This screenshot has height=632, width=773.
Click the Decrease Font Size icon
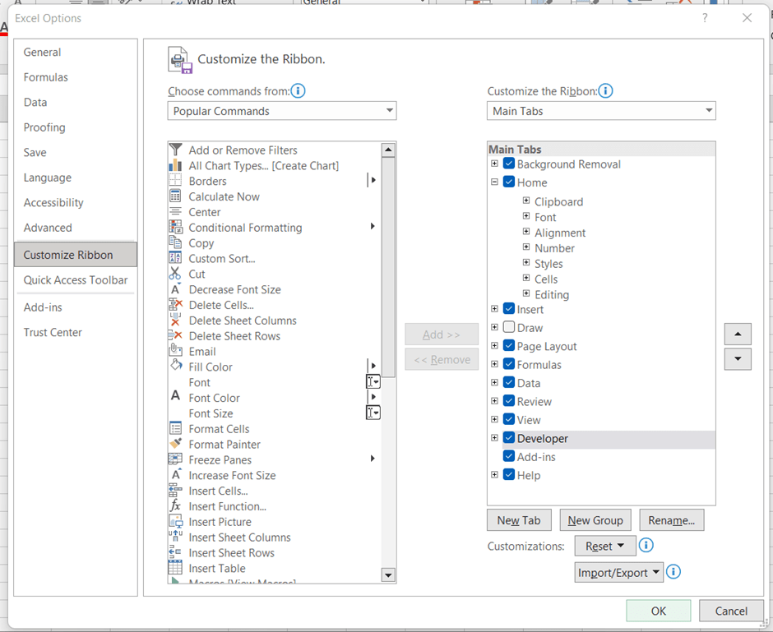click(x=175, y=288)
